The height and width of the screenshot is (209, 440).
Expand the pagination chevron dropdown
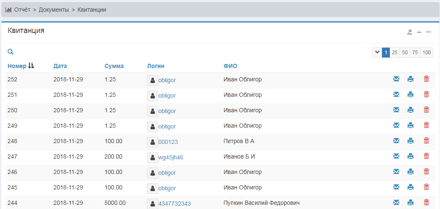377,53
